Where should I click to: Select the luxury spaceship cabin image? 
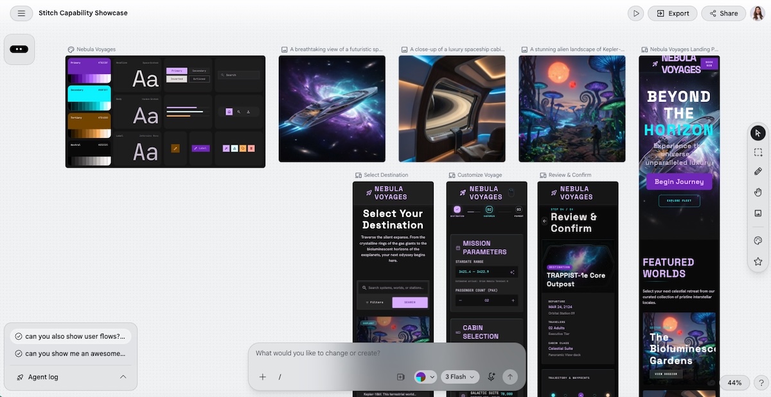pos(452,109)
